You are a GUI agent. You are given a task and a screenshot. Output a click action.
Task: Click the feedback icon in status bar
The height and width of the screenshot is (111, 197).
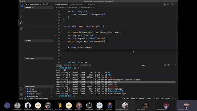tap(172, 99)
